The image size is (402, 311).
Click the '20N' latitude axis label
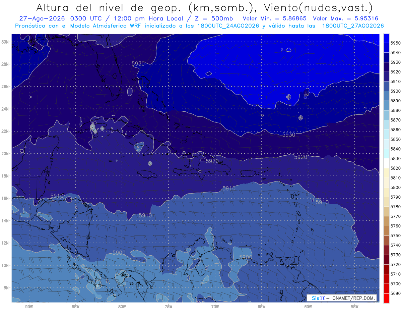click(6, 154)
